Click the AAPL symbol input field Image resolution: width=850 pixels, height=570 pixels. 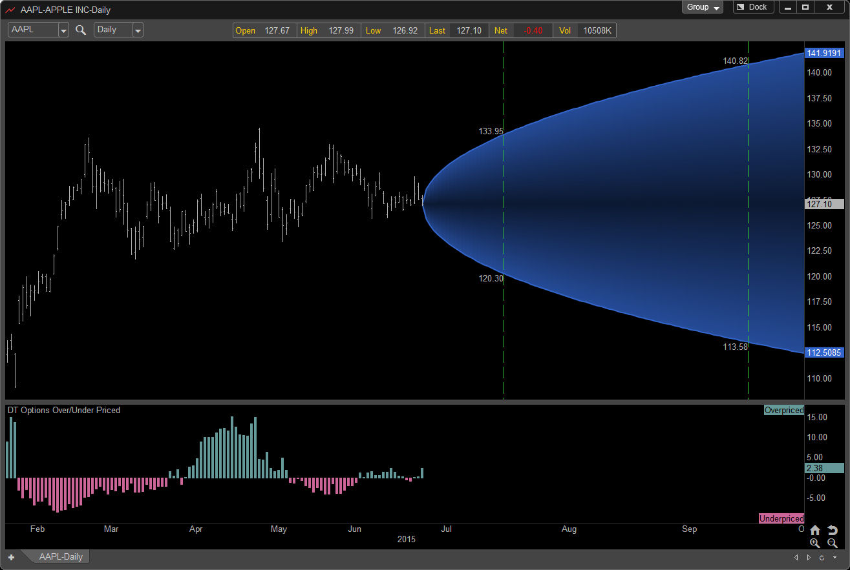click(33, 30)
